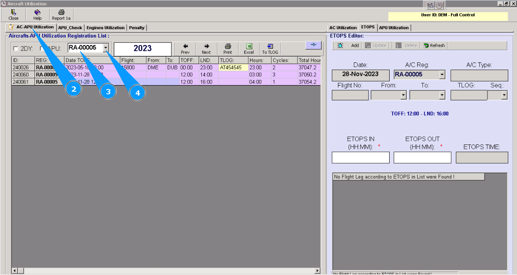This screenshot has height=275, width=517.
Task: Open the Seq. dropdown
Action: point(504,95)
